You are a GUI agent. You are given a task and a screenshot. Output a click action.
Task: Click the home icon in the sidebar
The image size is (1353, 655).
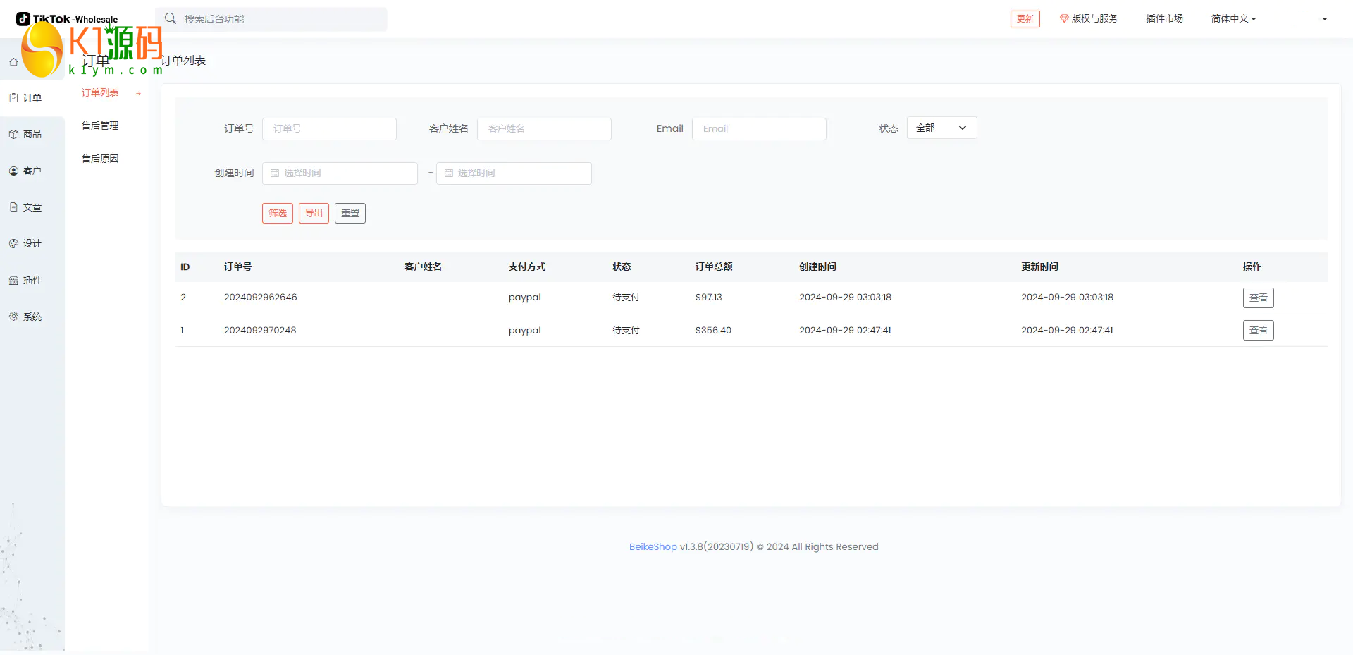(x=13, y=62)
